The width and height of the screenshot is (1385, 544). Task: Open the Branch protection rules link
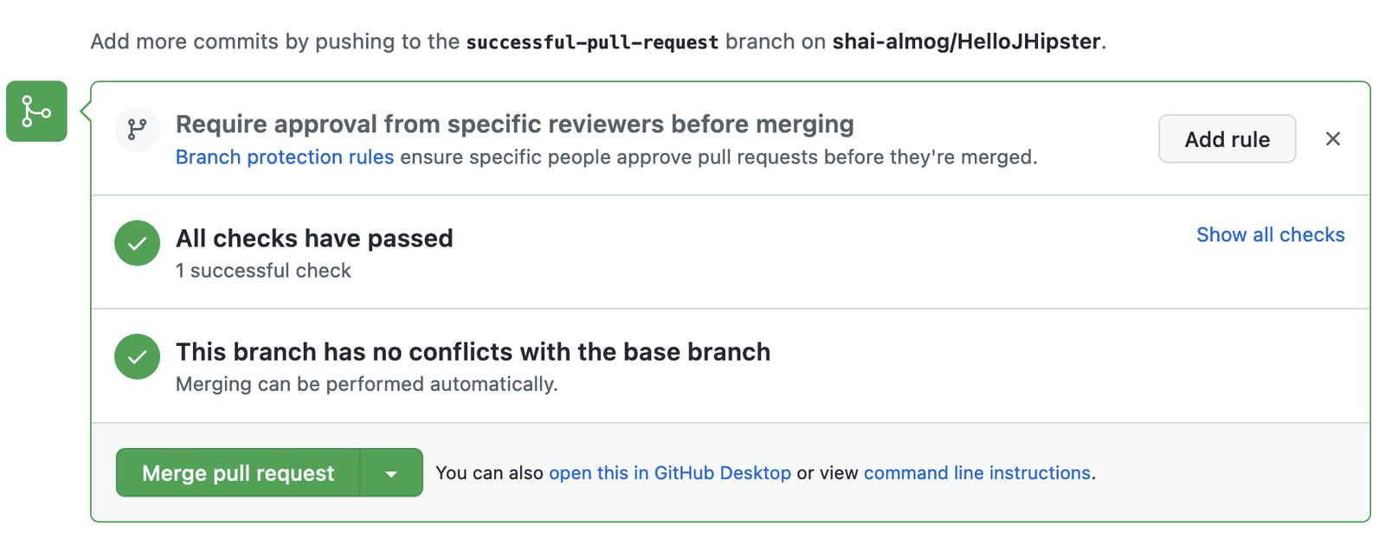[285, 157]
